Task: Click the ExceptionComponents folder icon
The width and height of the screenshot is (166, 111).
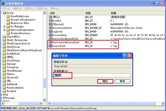Action: click(x=8, y=19)
